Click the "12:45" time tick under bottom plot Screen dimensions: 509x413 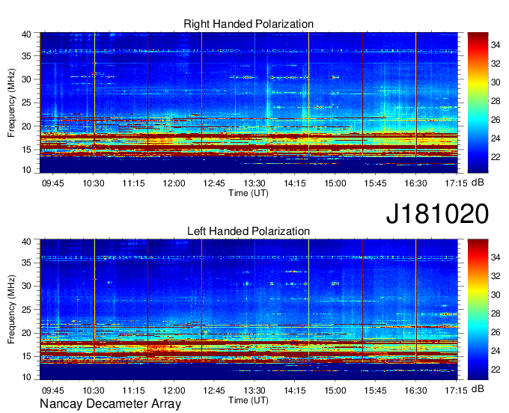(214, 391)
